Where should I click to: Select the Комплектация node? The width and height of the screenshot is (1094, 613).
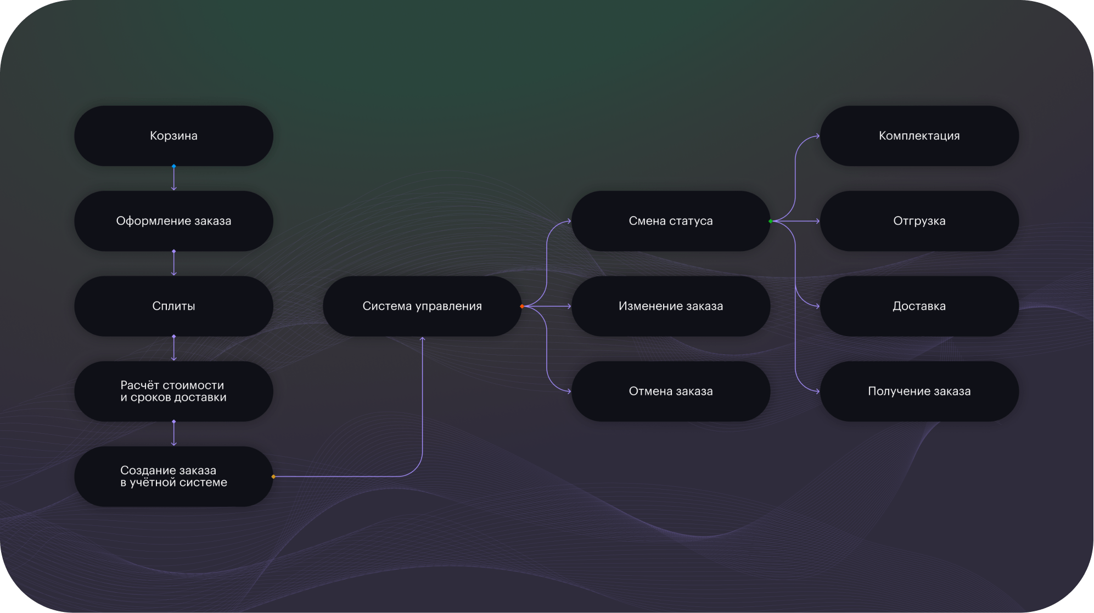(x=919, y=136)
